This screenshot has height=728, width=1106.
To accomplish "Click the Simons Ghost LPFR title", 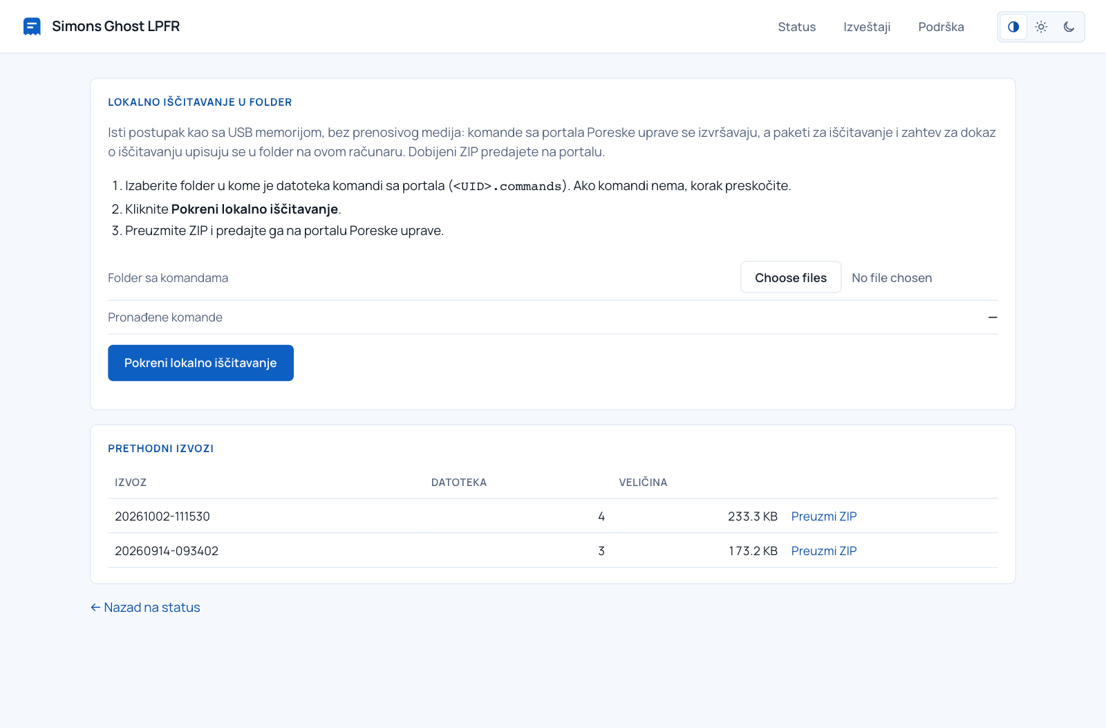I will (115, 26).
